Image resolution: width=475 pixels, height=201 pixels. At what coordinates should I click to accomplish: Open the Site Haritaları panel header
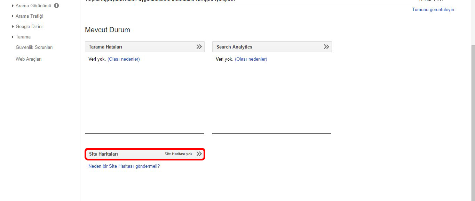145,154
